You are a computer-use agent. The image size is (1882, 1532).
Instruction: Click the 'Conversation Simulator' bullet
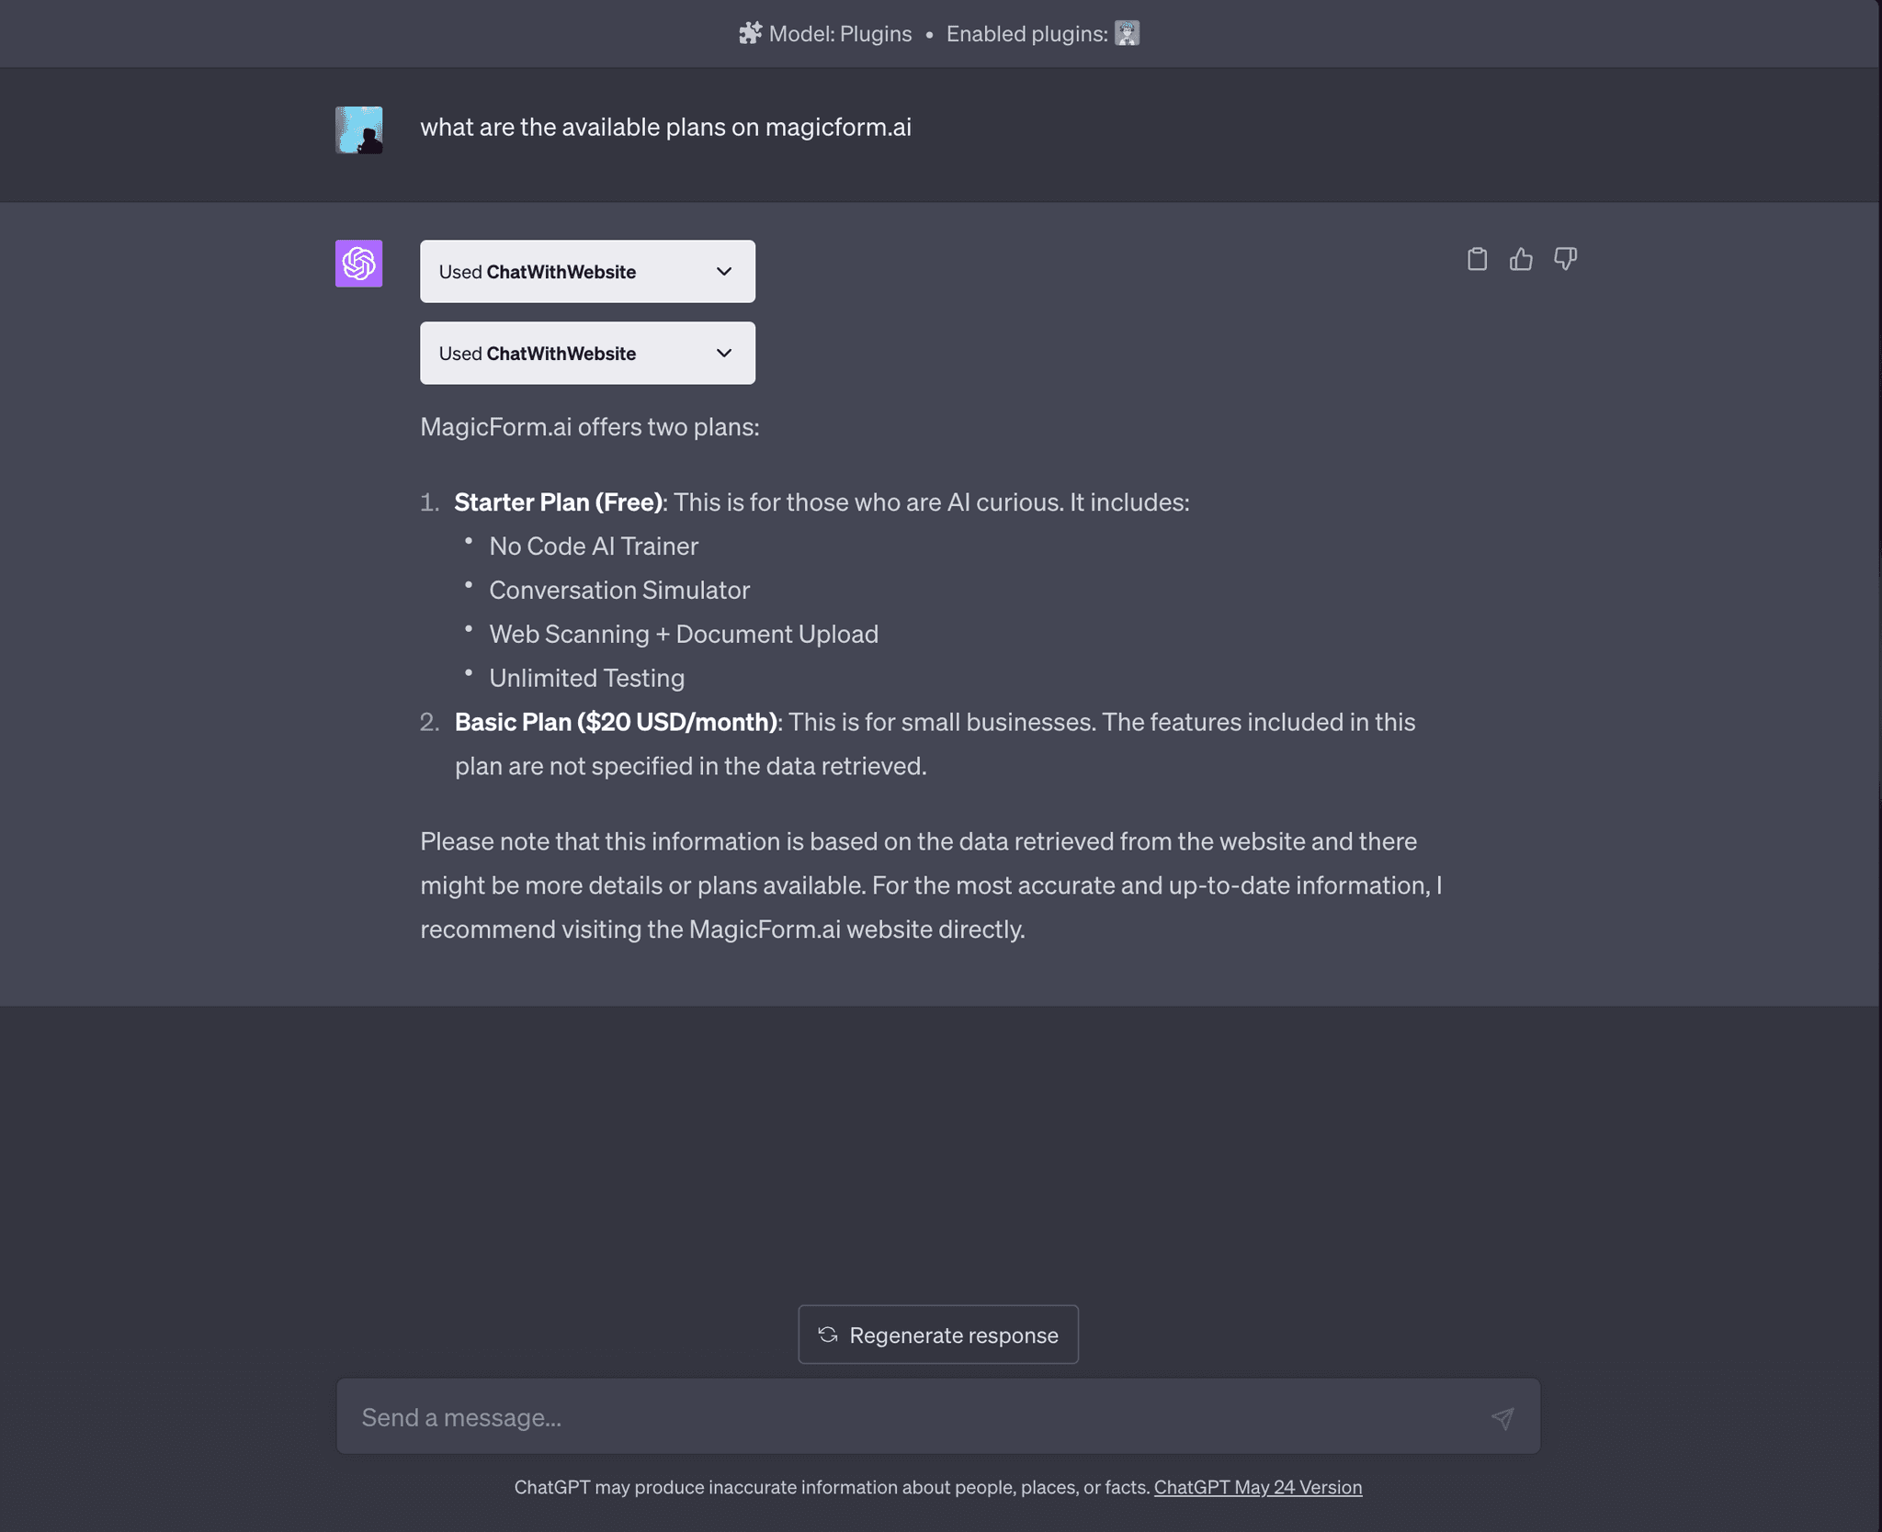(619, 591)
